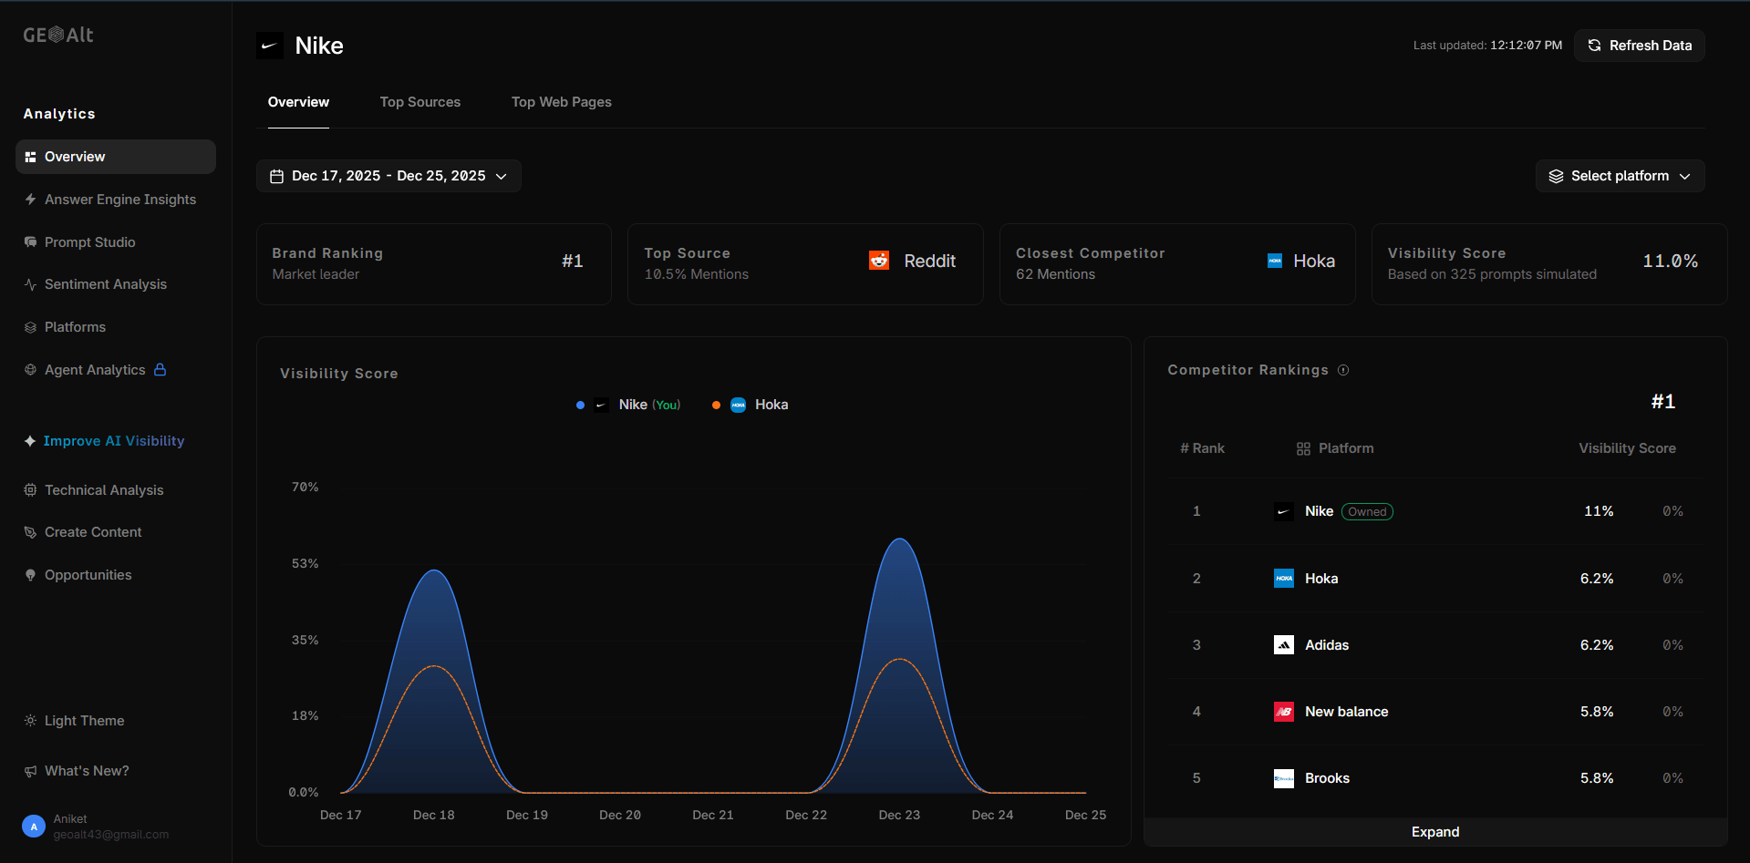1750x863 pixels.
Task: Click the Adidas logo in rankings table
Action: [1284, 645]
